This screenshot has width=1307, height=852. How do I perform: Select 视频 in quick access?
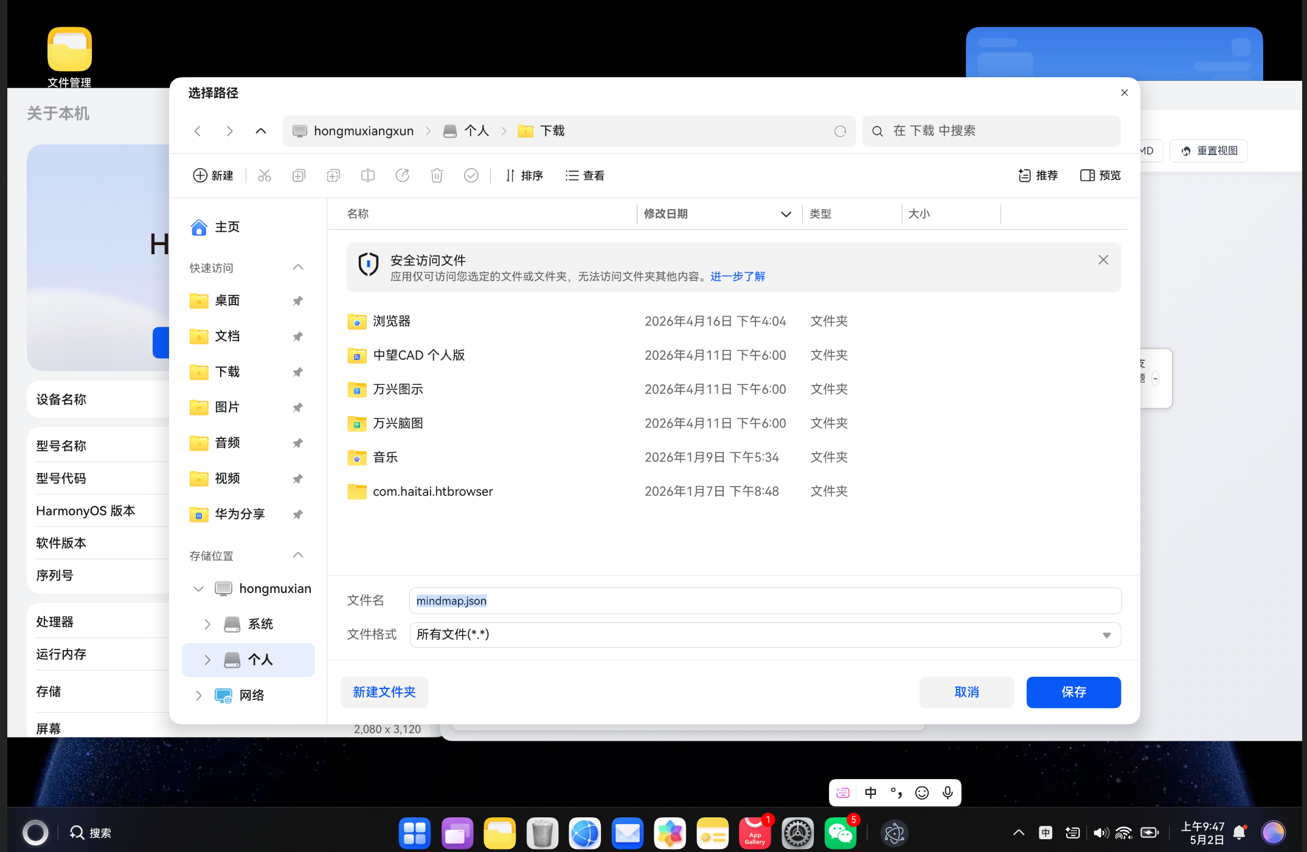(x=227, y=479)
